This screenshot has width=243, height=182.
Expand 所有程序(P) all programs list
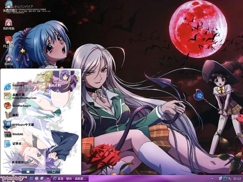click(x=20, y=162)
